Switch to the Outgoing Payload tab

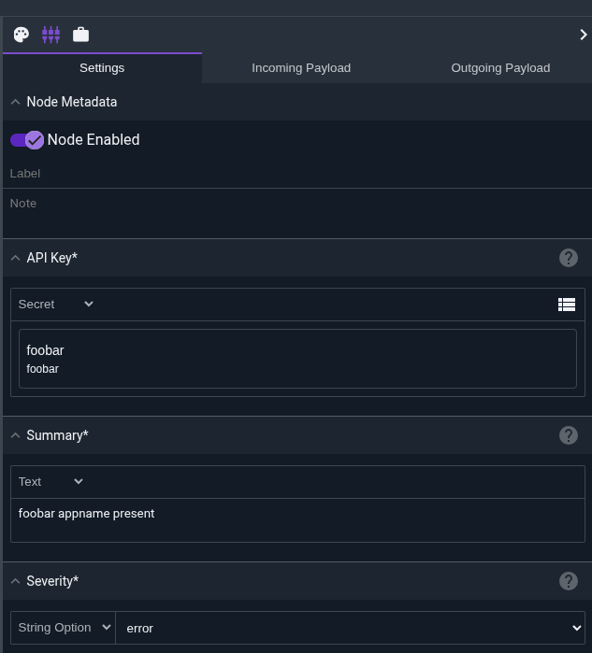(x=500, y=68)
